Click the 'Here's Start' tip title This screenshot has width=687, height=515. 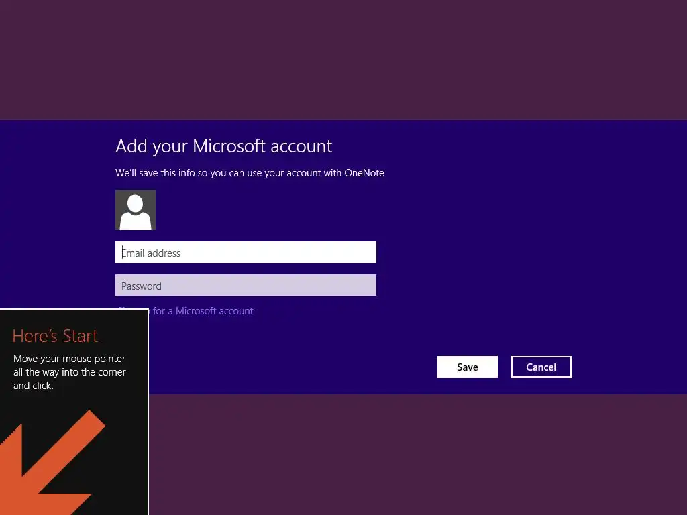tap(55, 336)
